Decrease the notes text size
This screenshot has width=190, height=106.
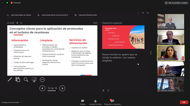108,90
